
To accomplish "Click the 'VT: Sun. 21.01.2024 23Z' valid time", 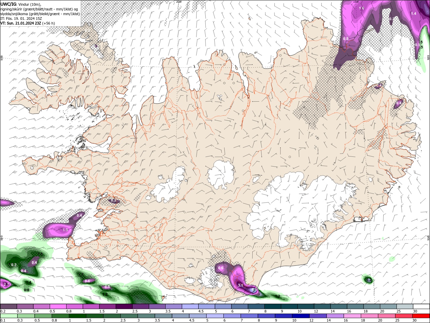I will (21, 23).
